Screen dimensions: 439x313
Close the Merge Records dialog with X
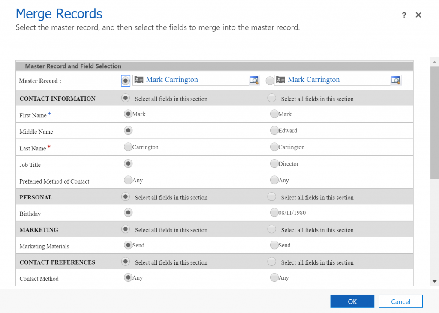pyautogui.click(x=418, y=15)
